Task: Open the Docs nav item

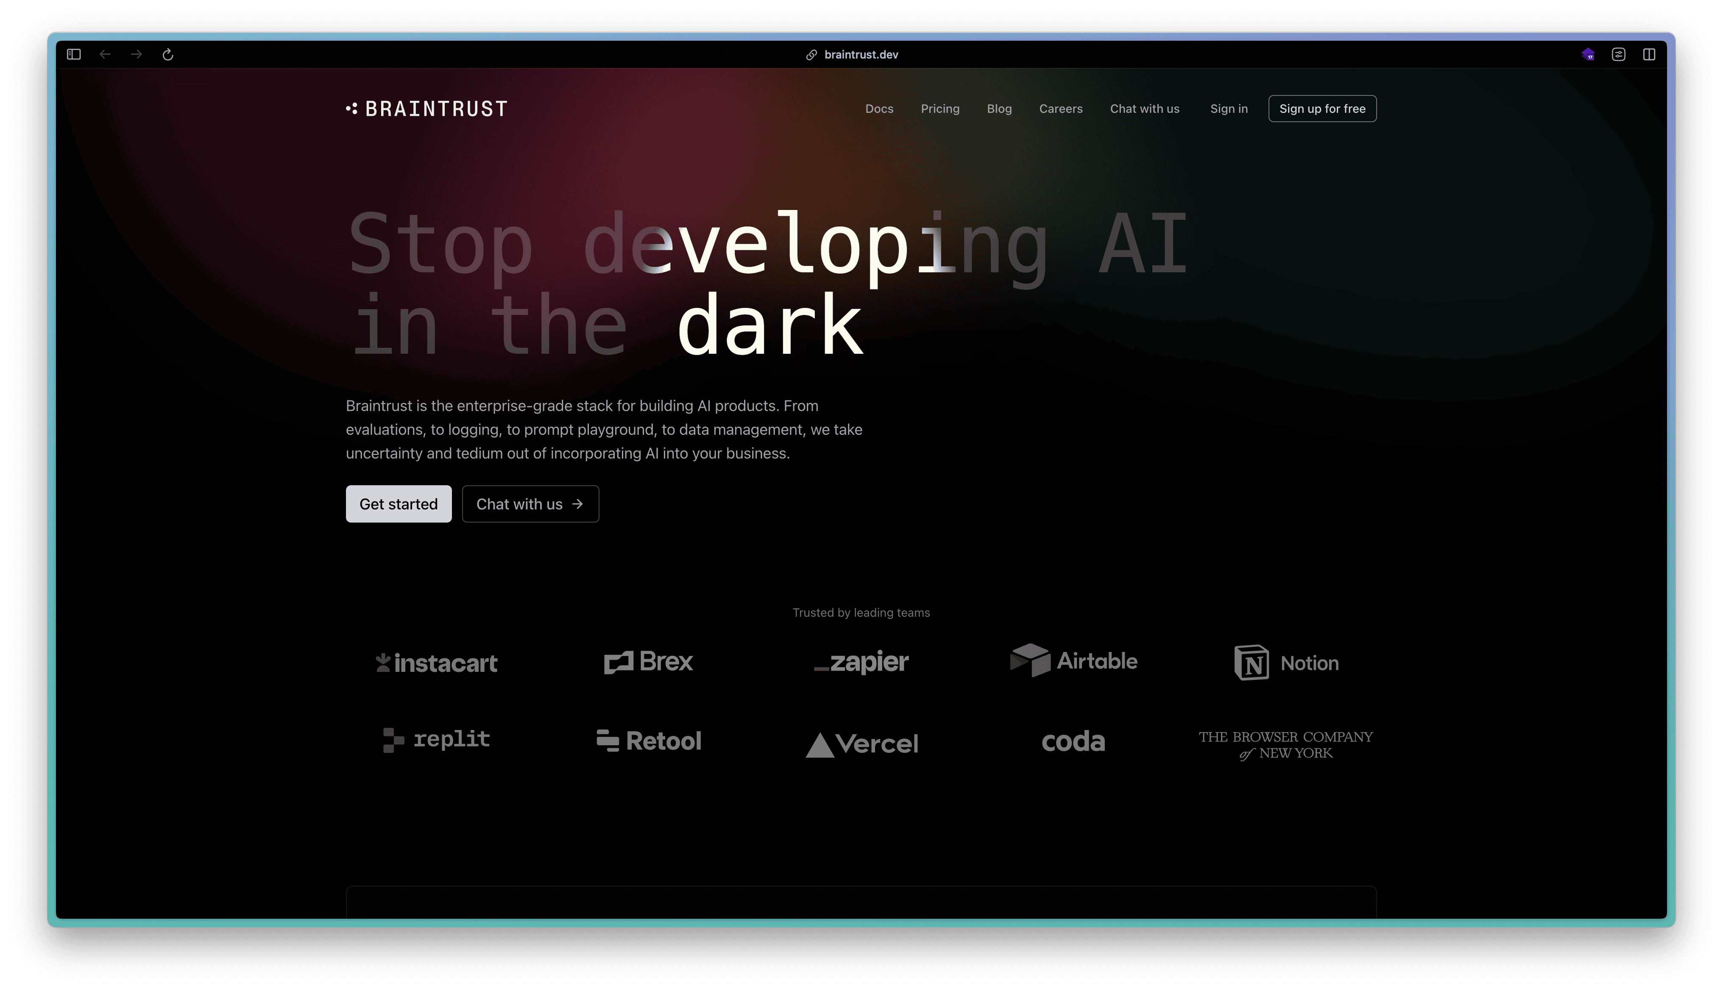Action: click(x=879, y=109)
